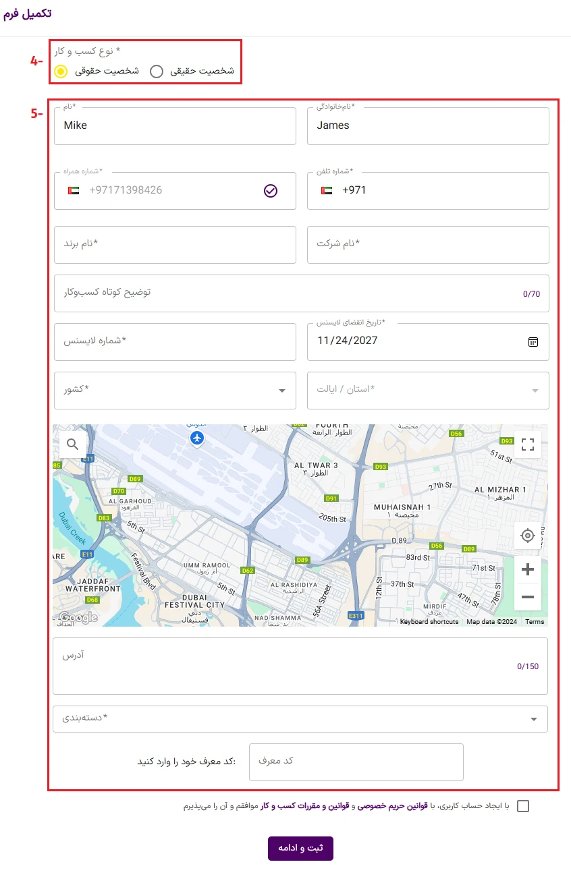Image resolution: width=571 pixels, height=885 pixels.
Task: Open the دسته‌بندی category dropdown
Action: pos(300,719)
